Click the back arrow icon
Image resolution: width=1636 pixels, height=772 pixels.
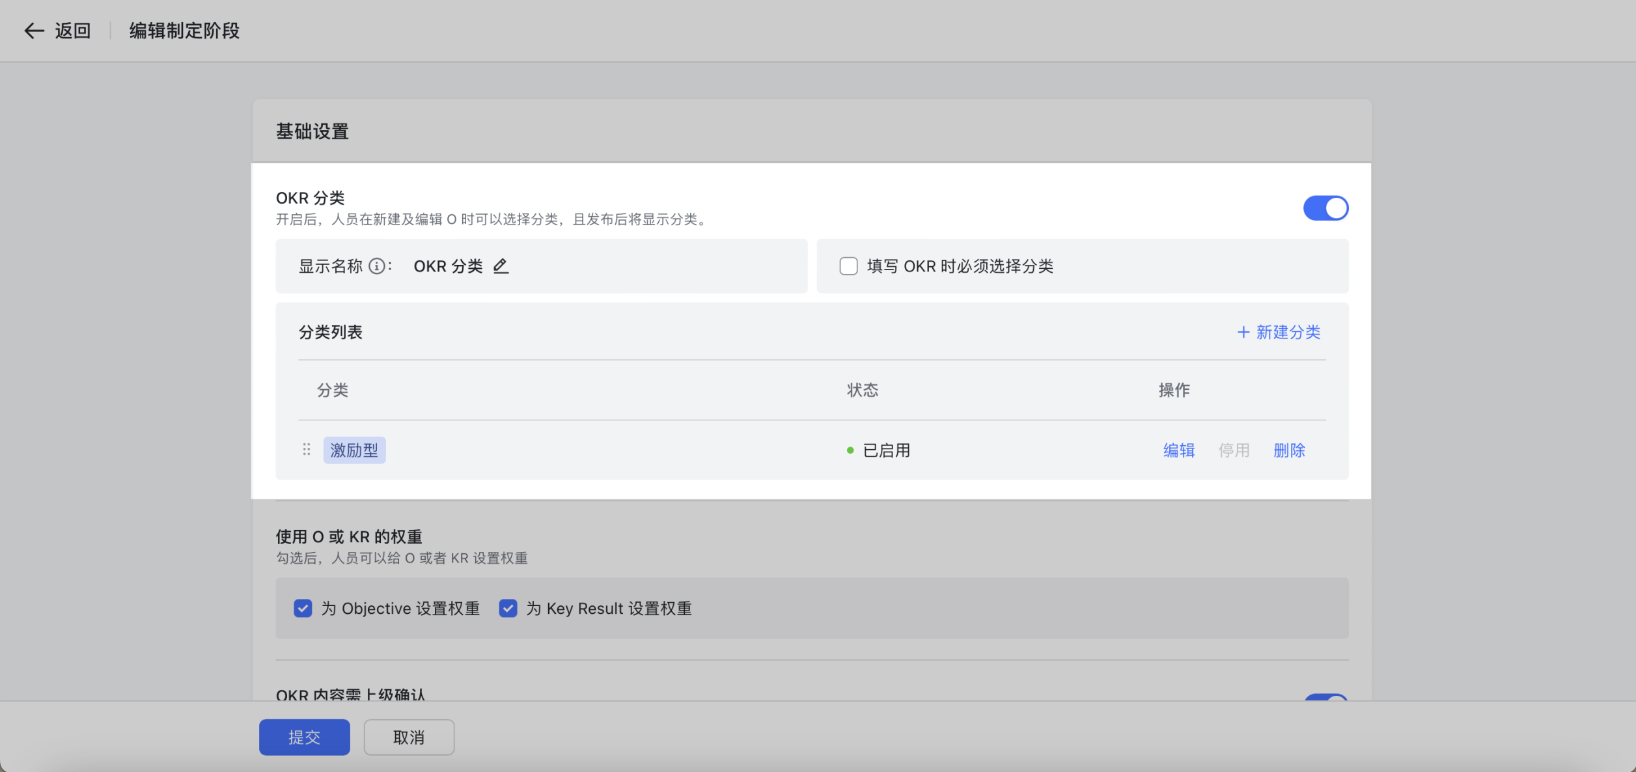click(34, 31)
